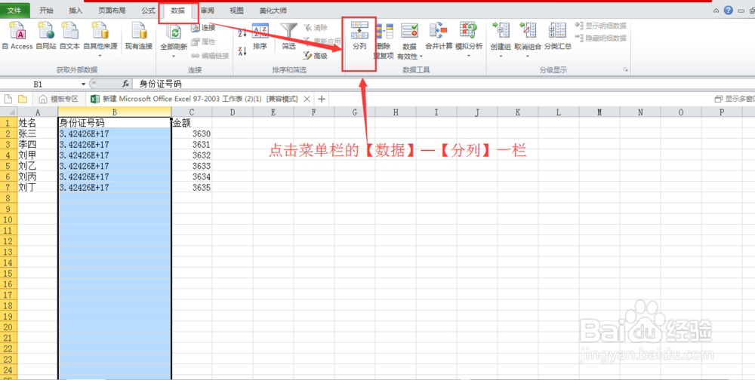The height and width of the screenshot is (380, 755).
Task: Click the 模拟分析 what-if icon
Action: [469, 32]
